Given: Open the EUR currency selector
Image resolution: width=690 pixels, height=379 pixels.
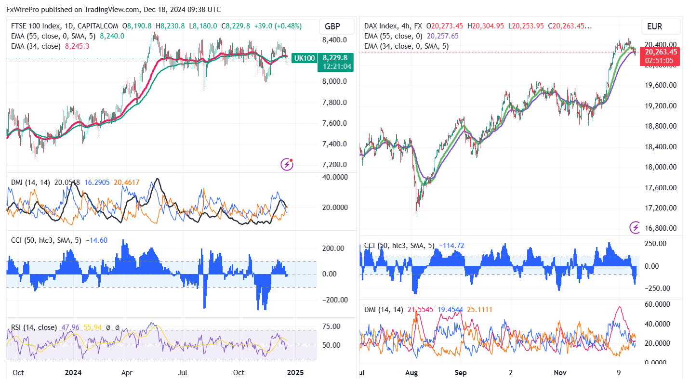Looking at the screenshot, I should (661, 26).
